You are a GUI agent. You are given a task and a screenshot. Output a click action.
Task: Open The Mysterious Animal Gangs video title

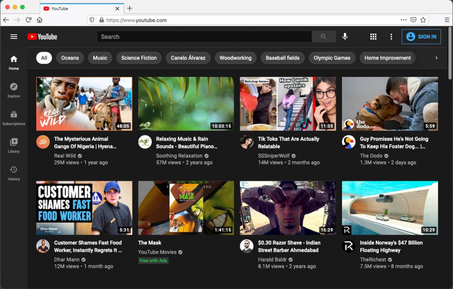pos(85,143)
